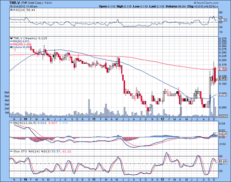Click the 80 label on the stochastic axis
This screenshot has height=182, width=231.
(221, 156)
